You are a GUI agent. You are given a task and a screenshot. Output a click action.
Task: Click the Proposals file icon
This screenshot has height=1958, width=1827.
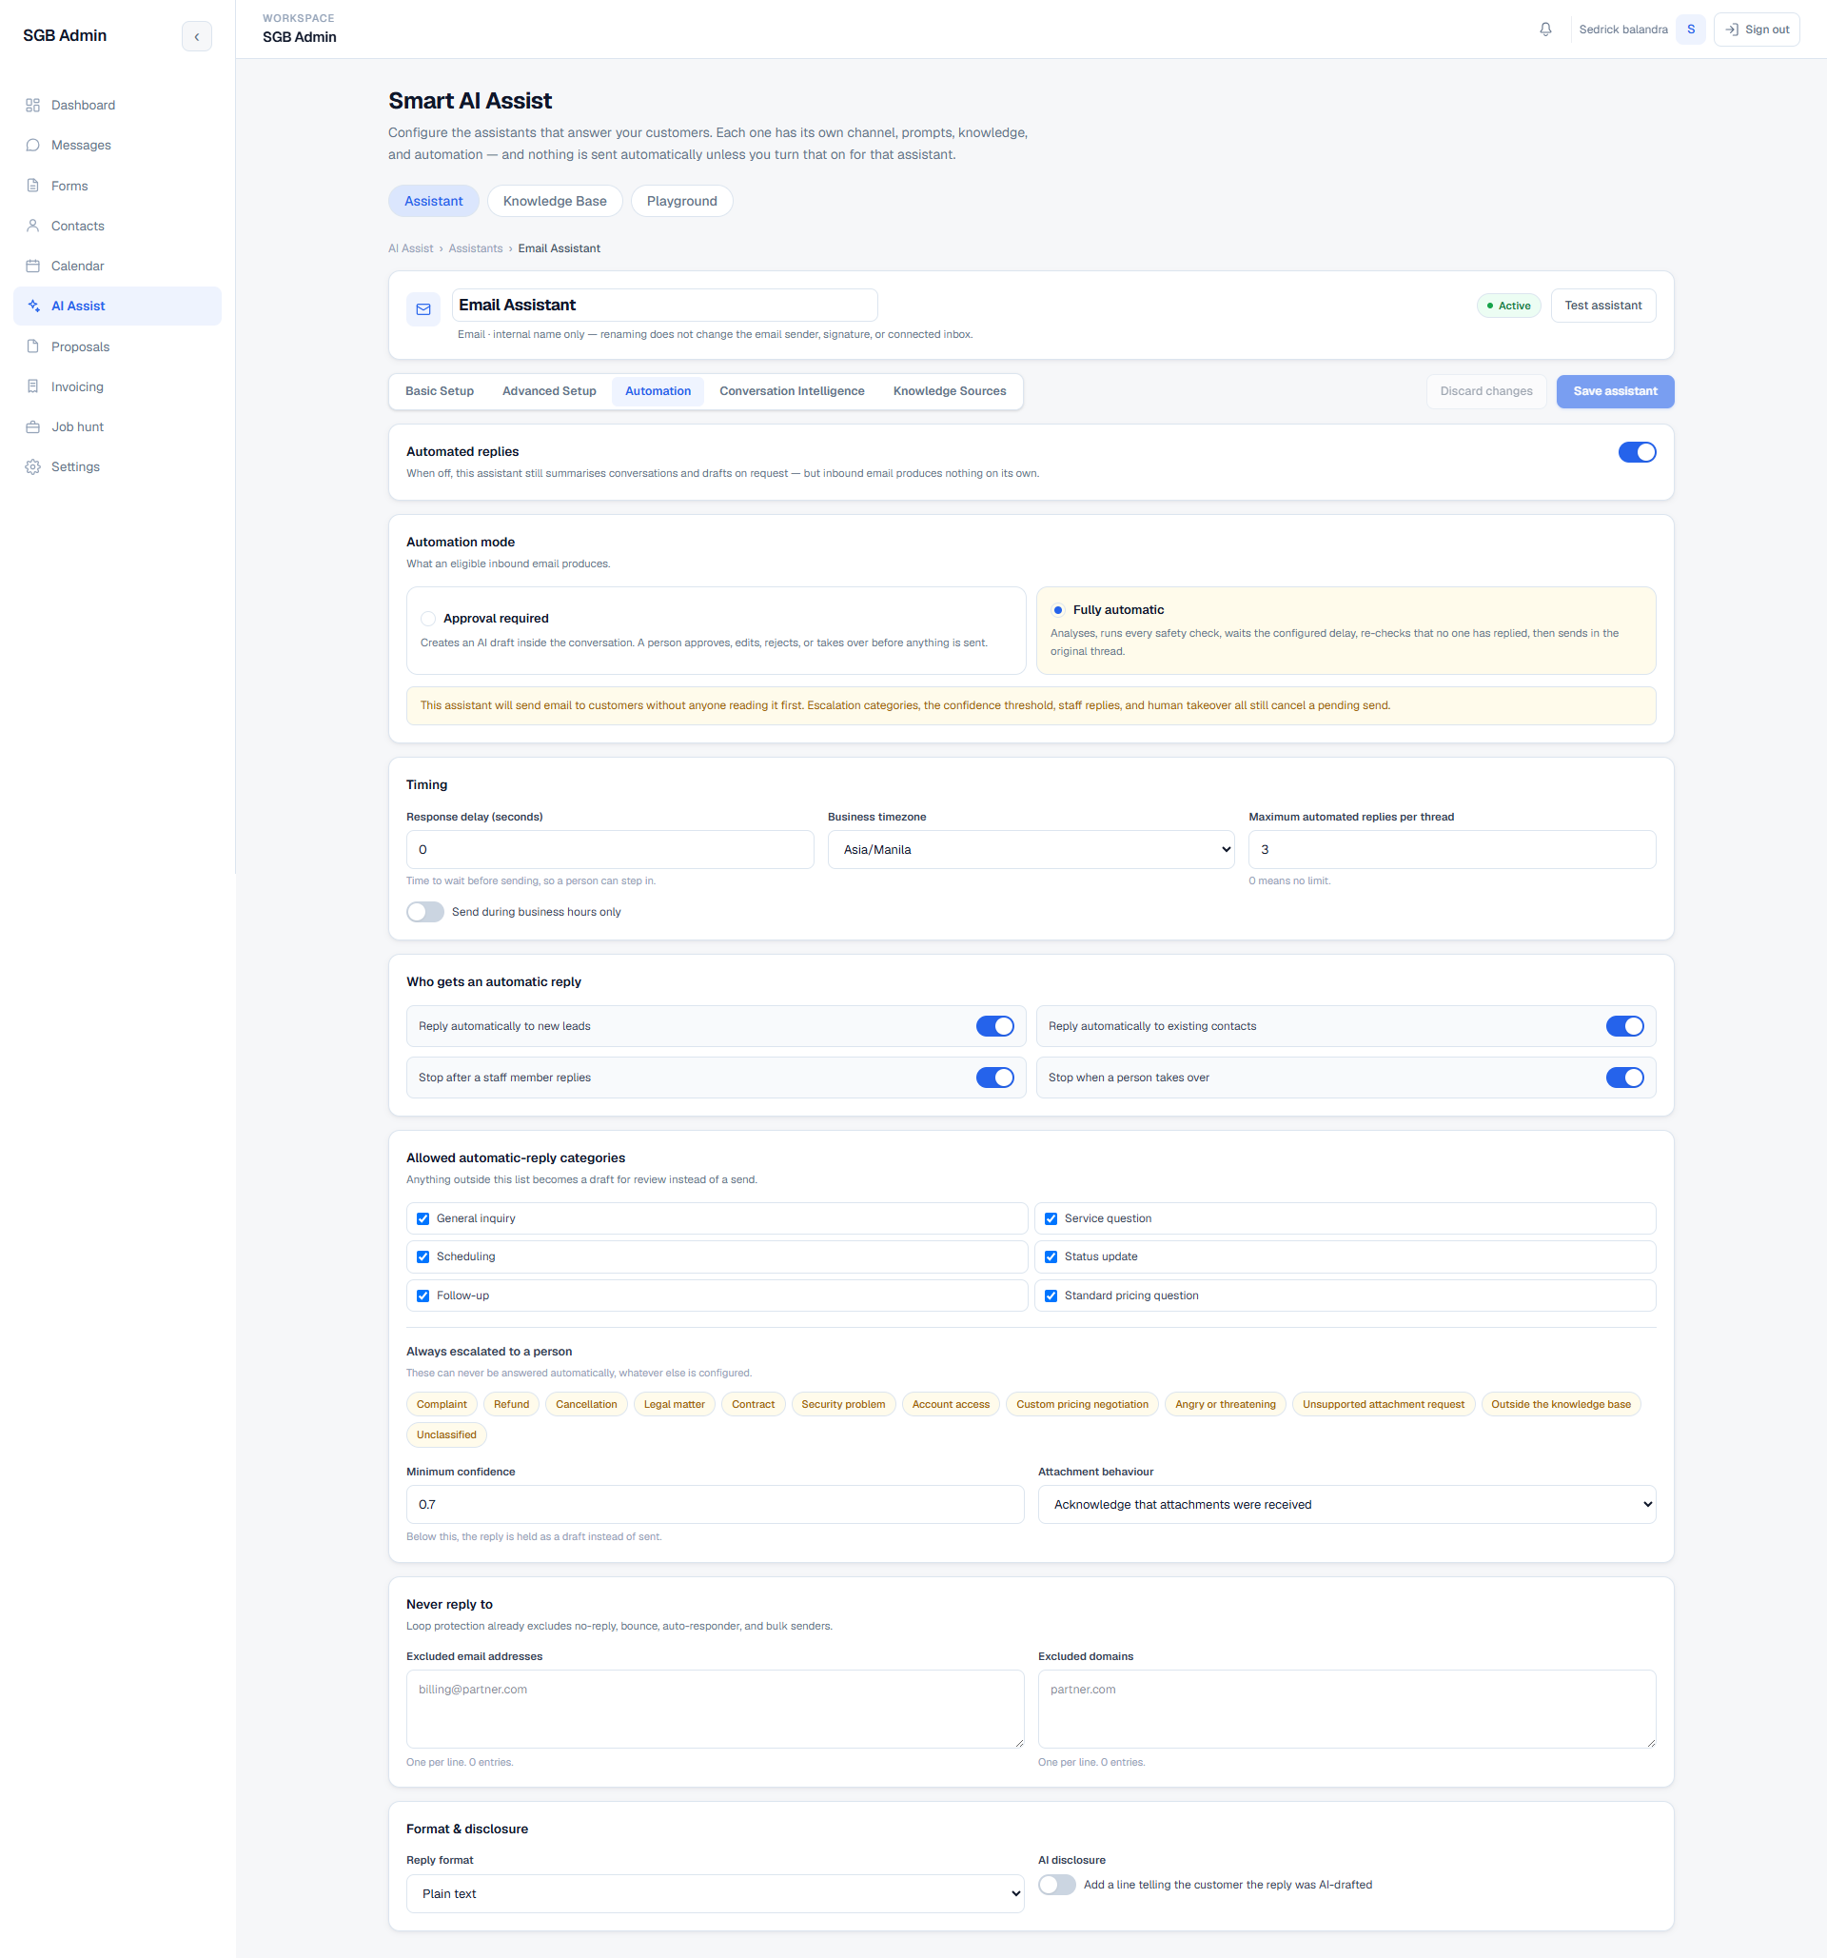(32, 346)
